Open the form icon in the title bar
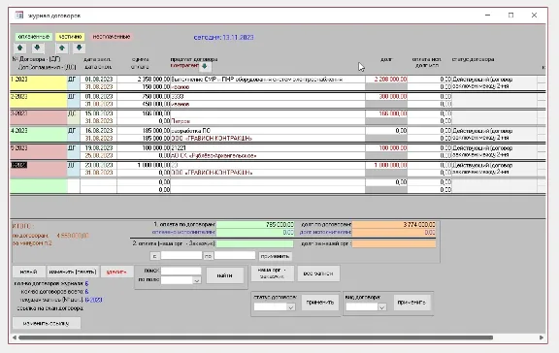Viewport: 559px width, 353px height. pos(19,15)
